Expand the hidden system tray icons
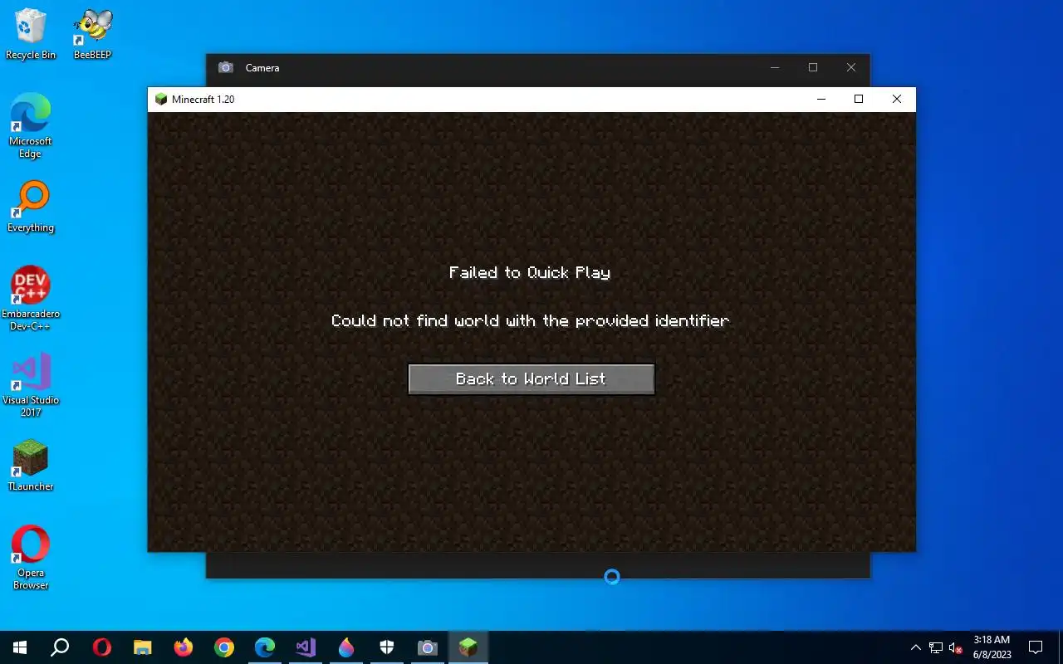 916,647
